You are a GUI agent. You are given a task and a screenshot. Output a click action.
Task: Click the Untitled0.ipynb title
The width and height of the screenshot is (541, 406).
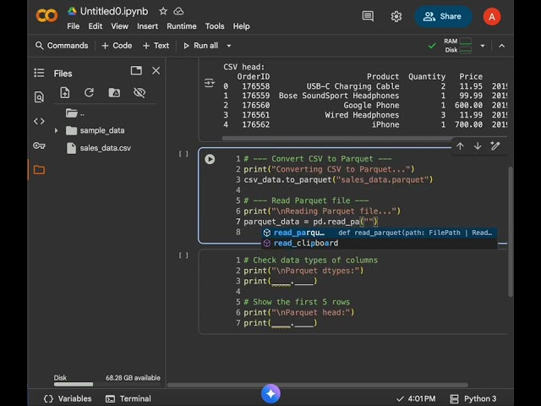coord(114,11)
